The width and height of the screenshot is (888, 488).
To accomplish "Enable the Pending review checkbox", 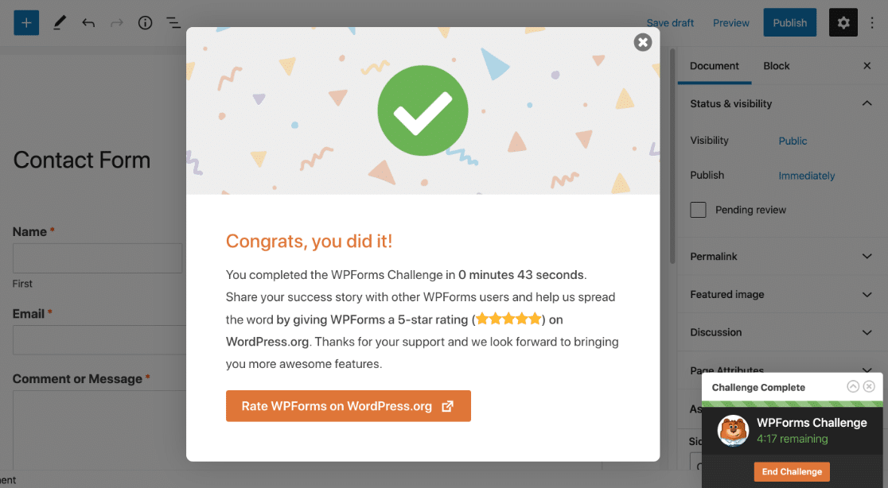I will click(x=699, y=210).
